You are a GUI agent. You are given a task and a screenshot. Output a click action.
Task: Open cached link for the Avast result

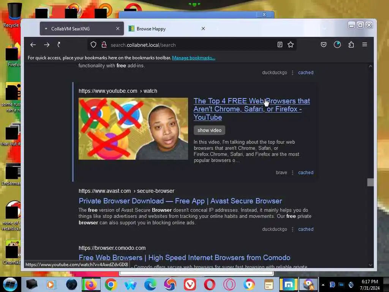[306, 229]
